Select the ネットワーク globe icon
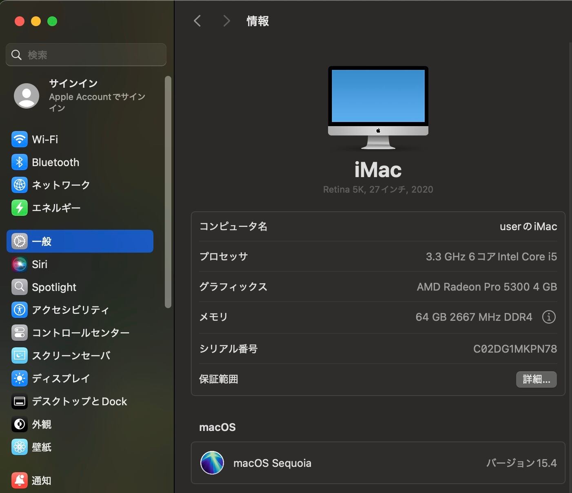Screen dimensions: 572x493 pyautogui.click(x=20, y=185)
